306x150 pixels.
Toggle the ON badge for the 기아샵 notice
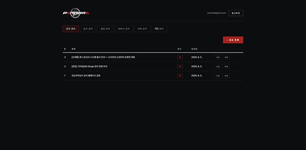coord(180,67)
